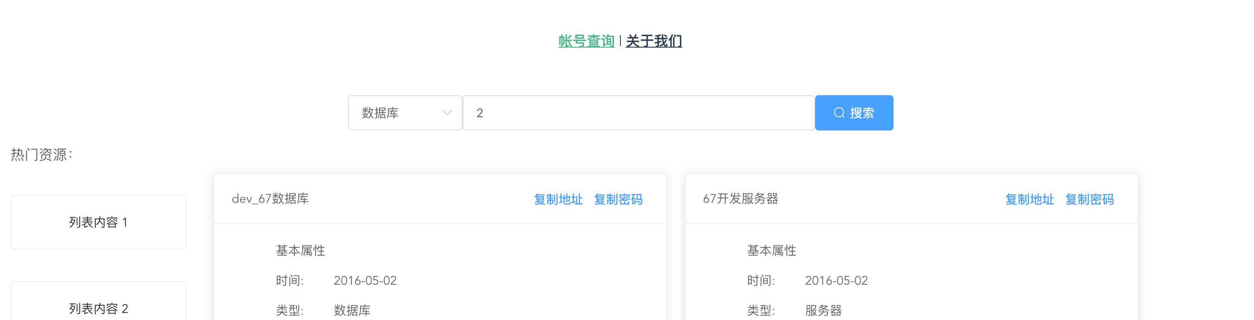Expand the 数据库 category dropdown
This screenshot has width=1254, height=320.
pyautogui.click(x=404, y=113)
